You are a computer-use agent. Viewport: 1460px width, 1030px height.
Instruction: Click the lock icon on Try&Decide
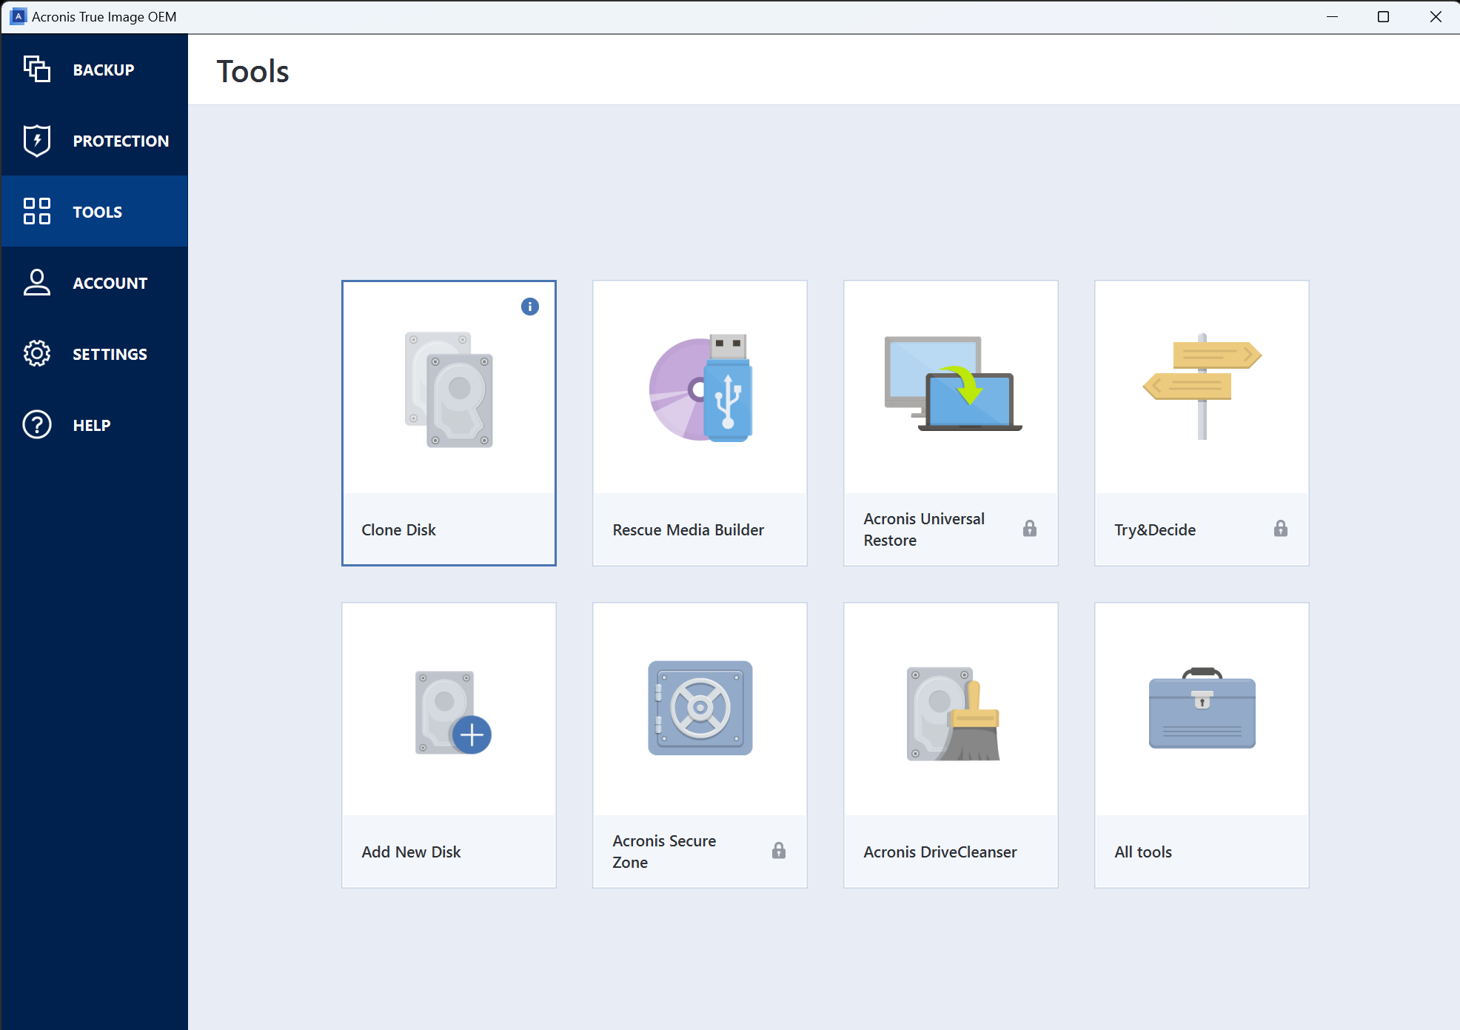(x=1280, y=528)
